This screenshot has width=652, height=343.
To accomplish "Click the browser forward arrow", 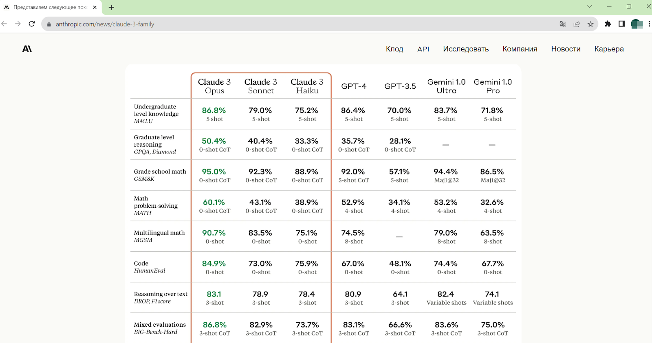I will tap(18, 24).
